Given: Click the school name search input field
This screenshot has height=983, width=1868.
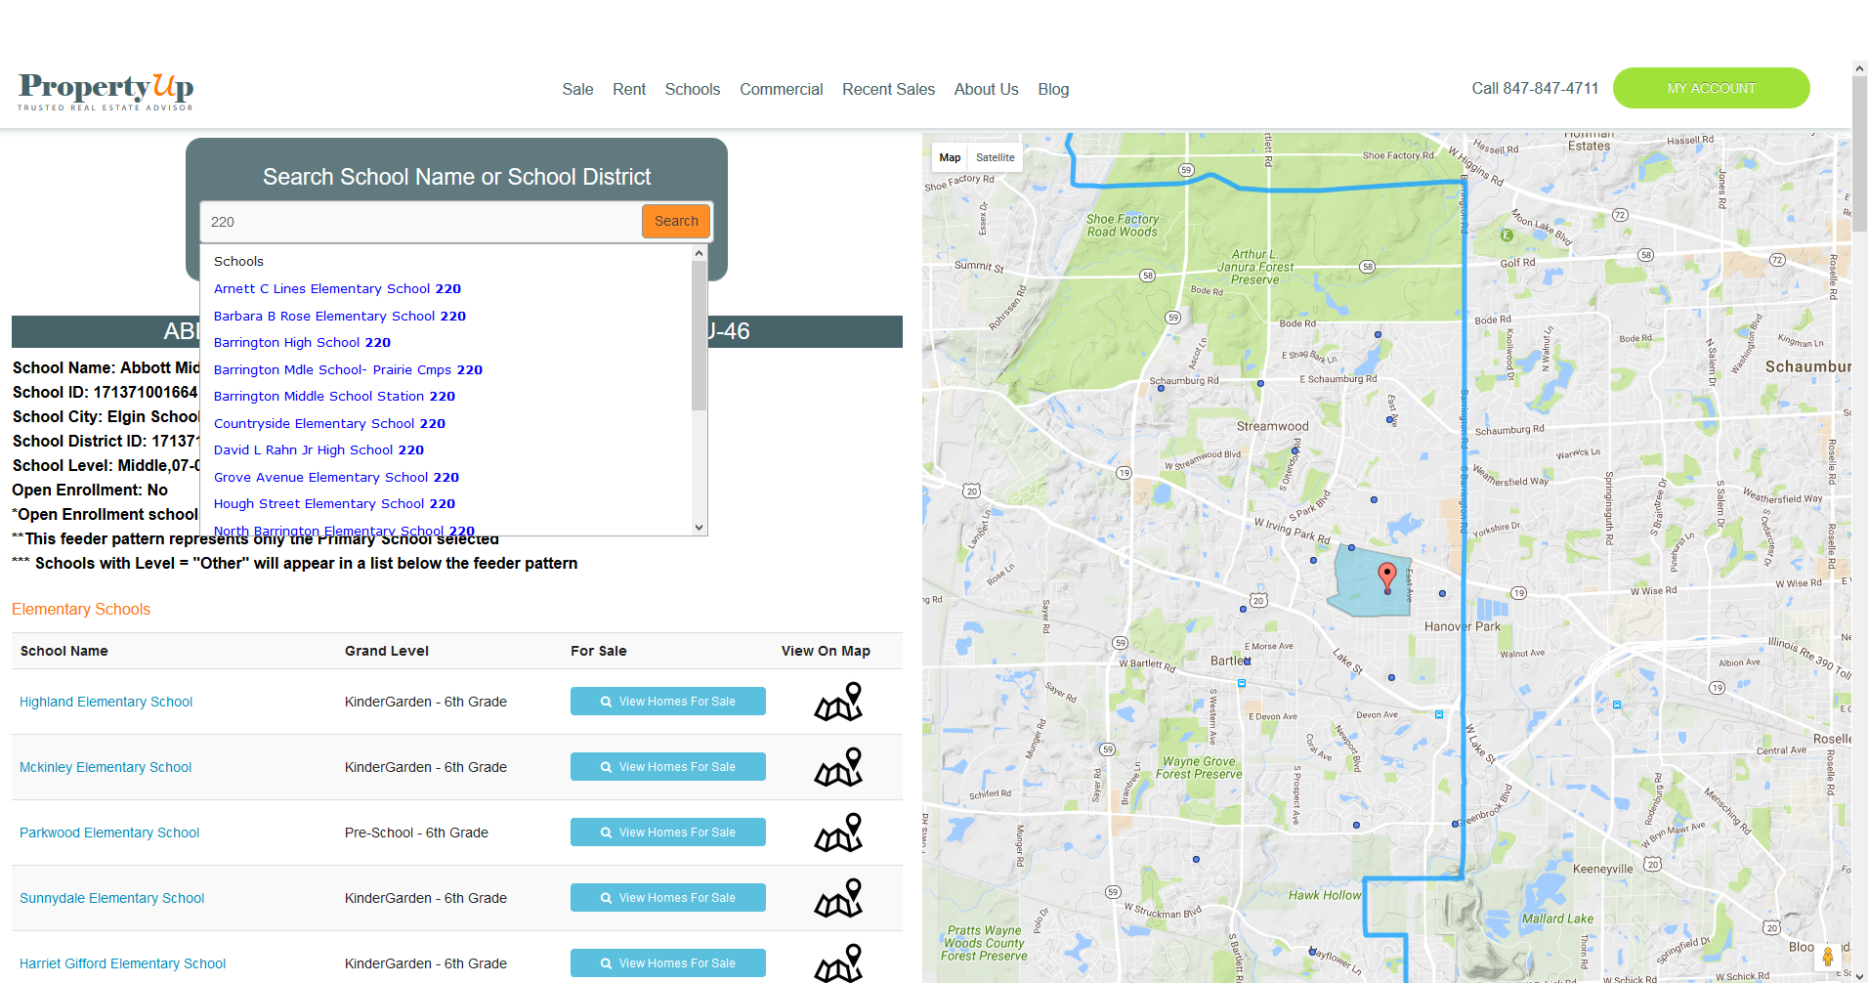Looking at the screenshot, I should (x=420, y=222).
